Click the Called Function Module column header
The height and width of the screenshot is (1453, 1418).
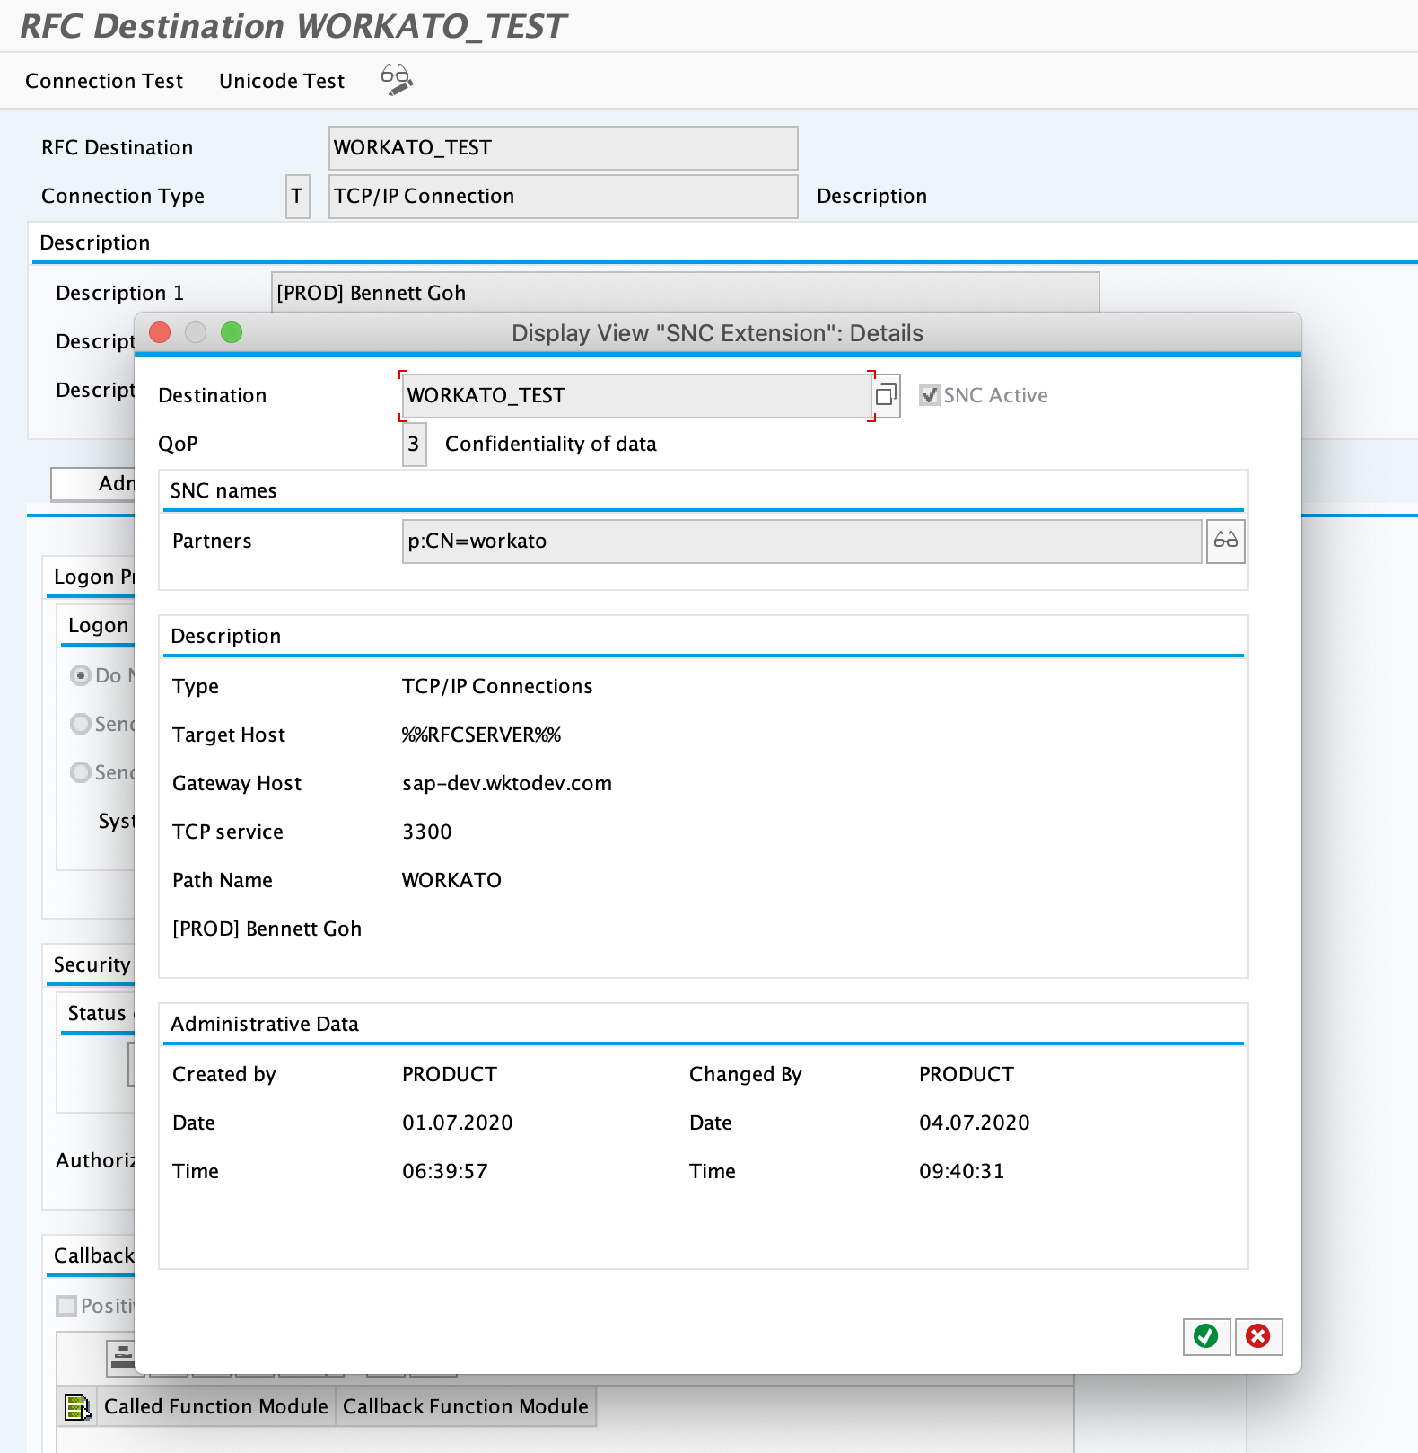(x=215, y=1406)
